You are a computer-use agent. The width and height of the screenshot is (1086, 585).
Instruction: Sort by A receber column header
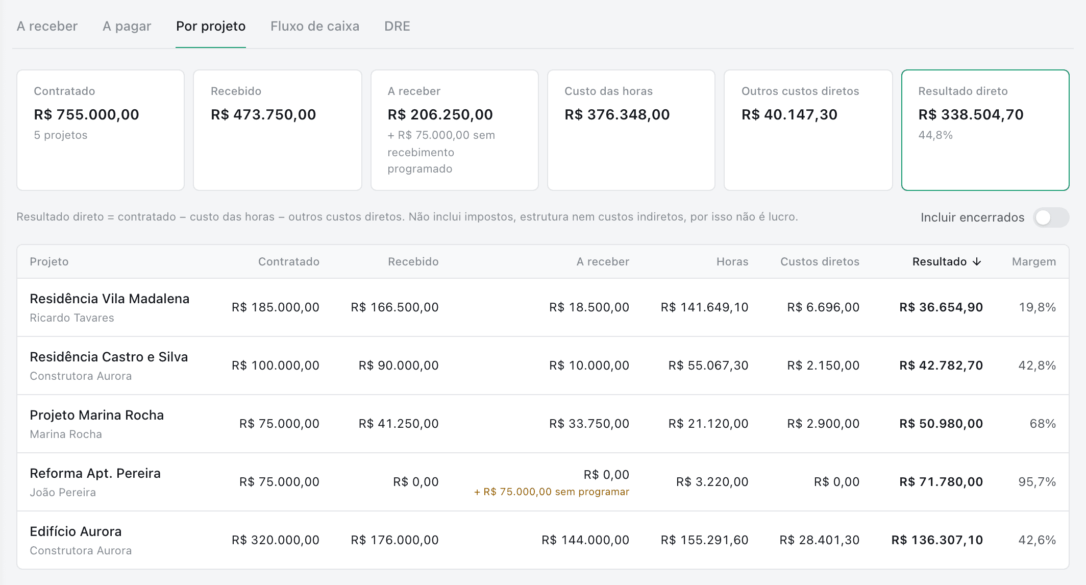603,262
